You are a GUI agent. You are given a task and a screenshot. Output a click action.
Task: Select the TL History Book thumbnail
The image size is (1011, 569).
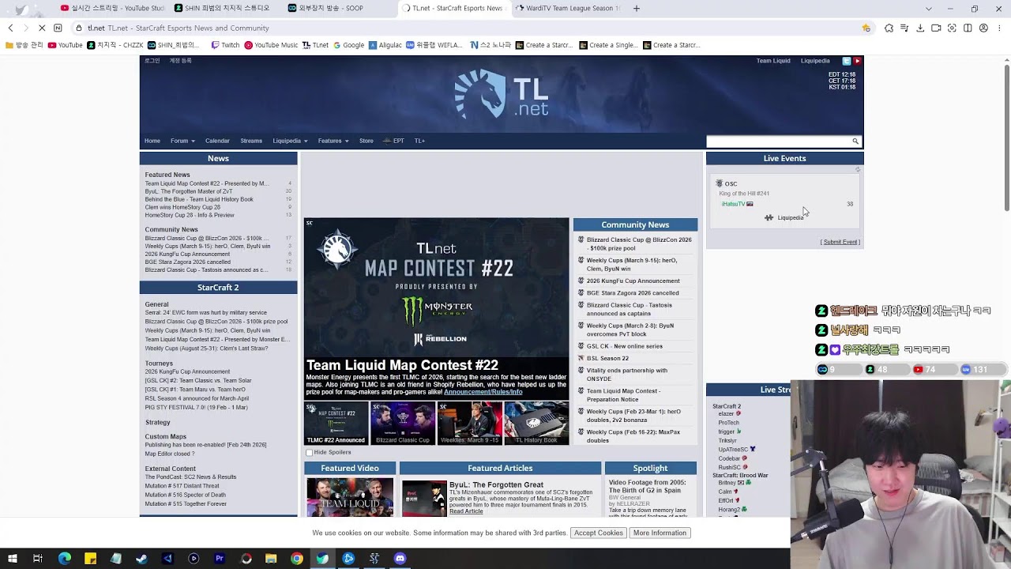(x=536, y=423)
